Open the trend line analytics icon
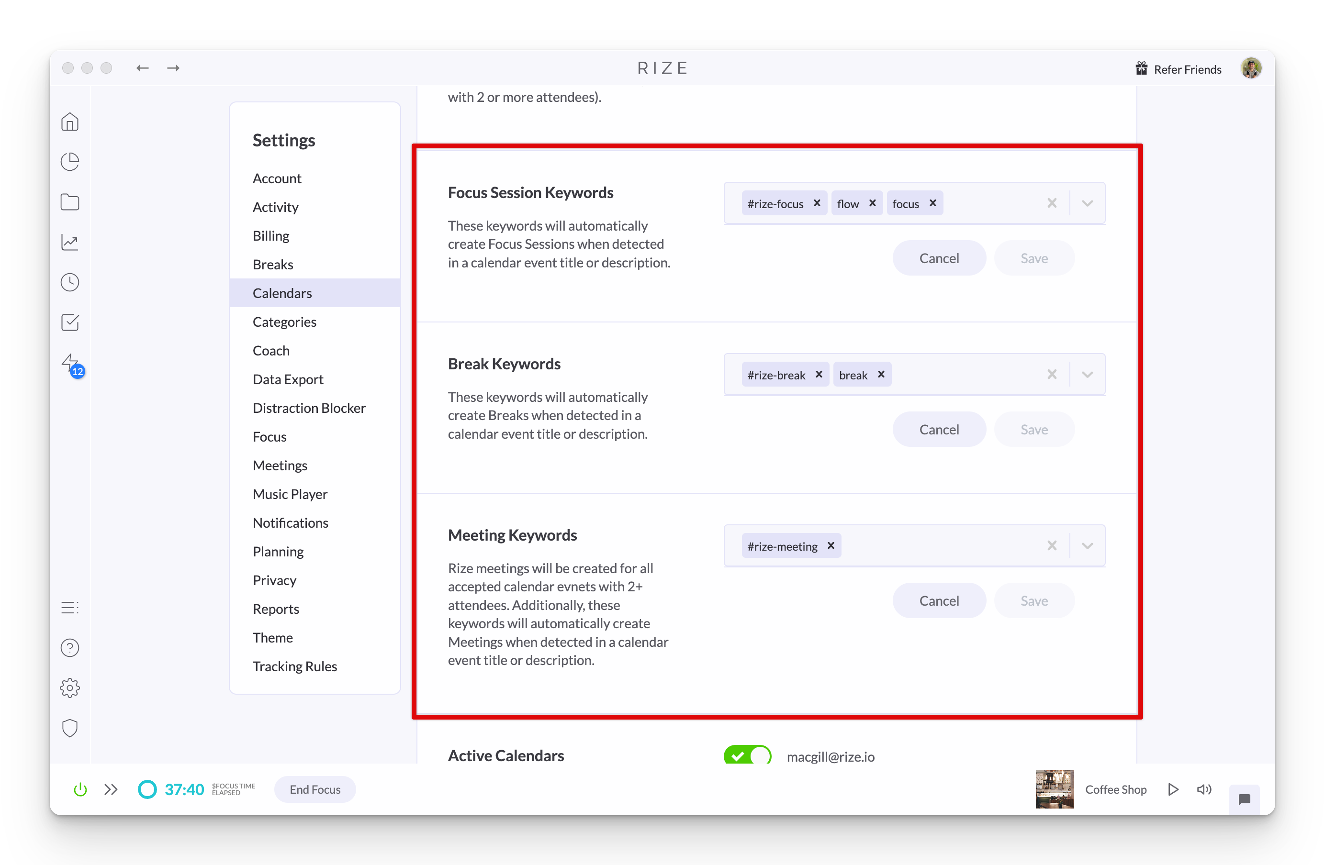The width and height of the screenshot is (1325, 865). pyautogui.click(x=69, y=242)
